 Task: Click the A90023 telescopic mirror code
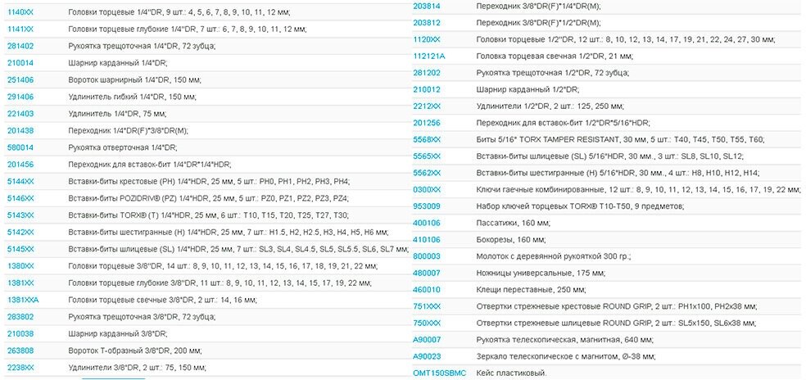[427, 356]
